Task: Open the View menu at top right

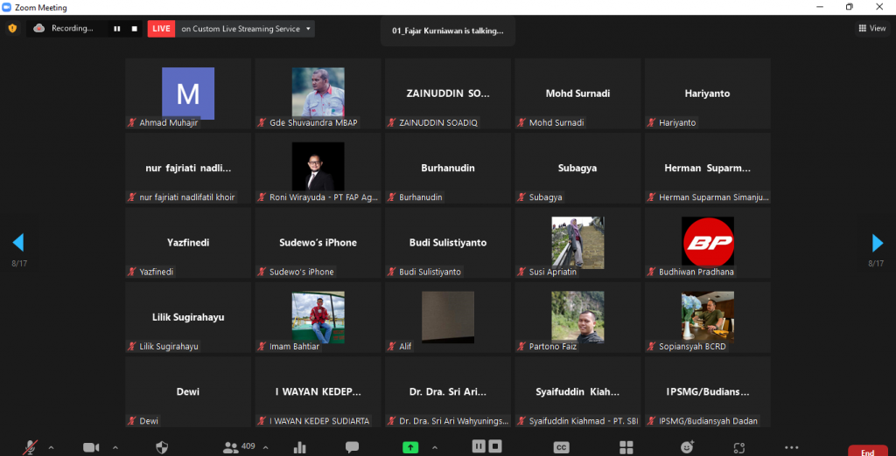Action: pyautogui.click(x=871, y=28)
